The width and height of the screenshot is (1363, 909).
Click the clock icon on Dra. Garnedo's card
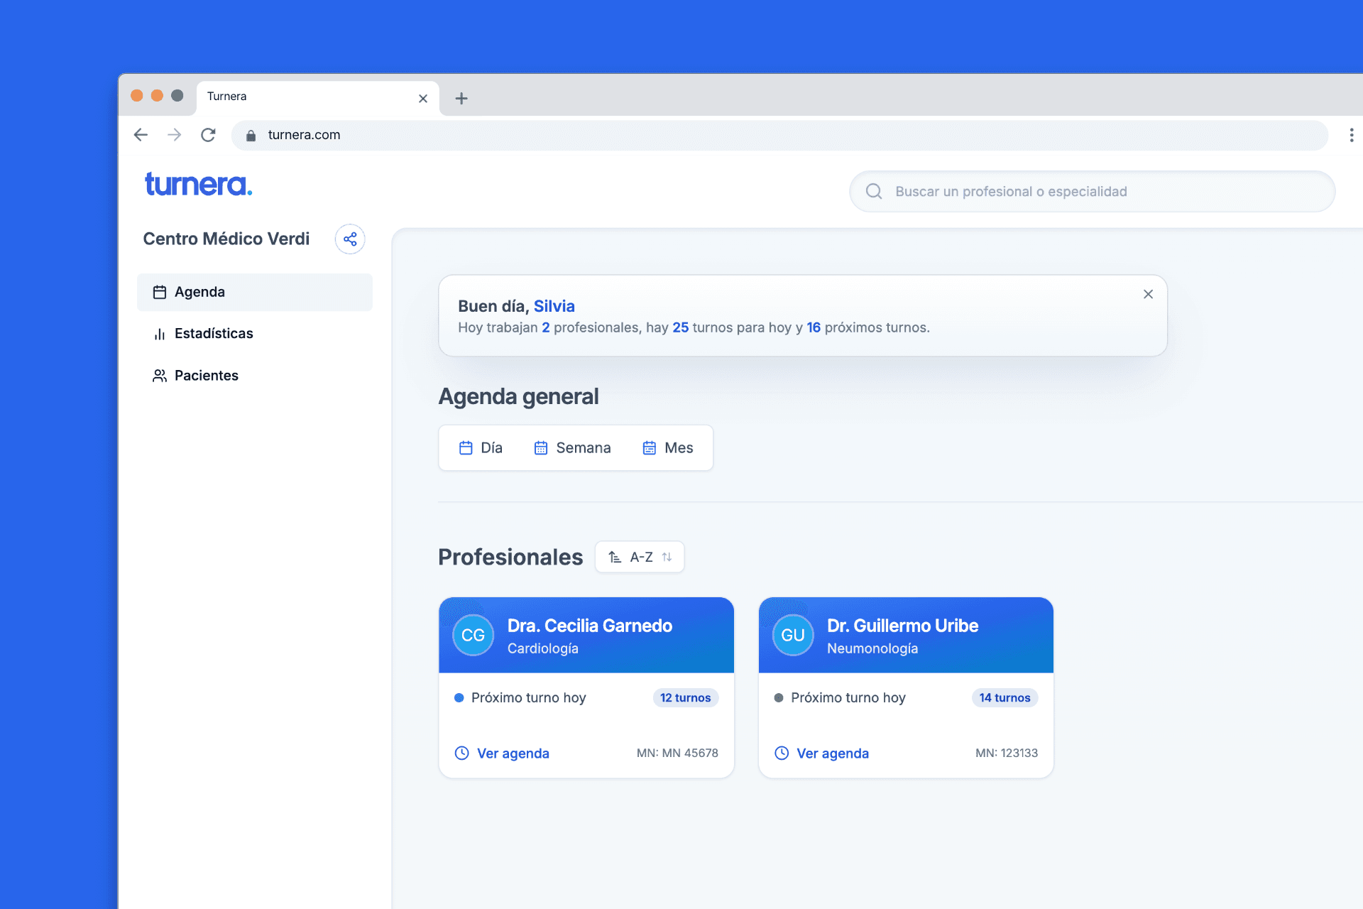click(461, 753)
